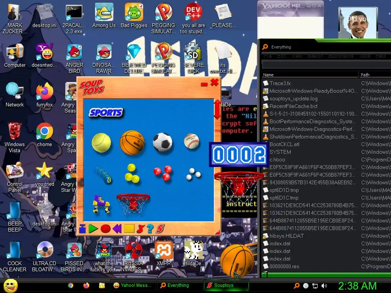Click the large basketball on the desktop
The height and width of the screenshot is (293, 391).
click(237, 260)
